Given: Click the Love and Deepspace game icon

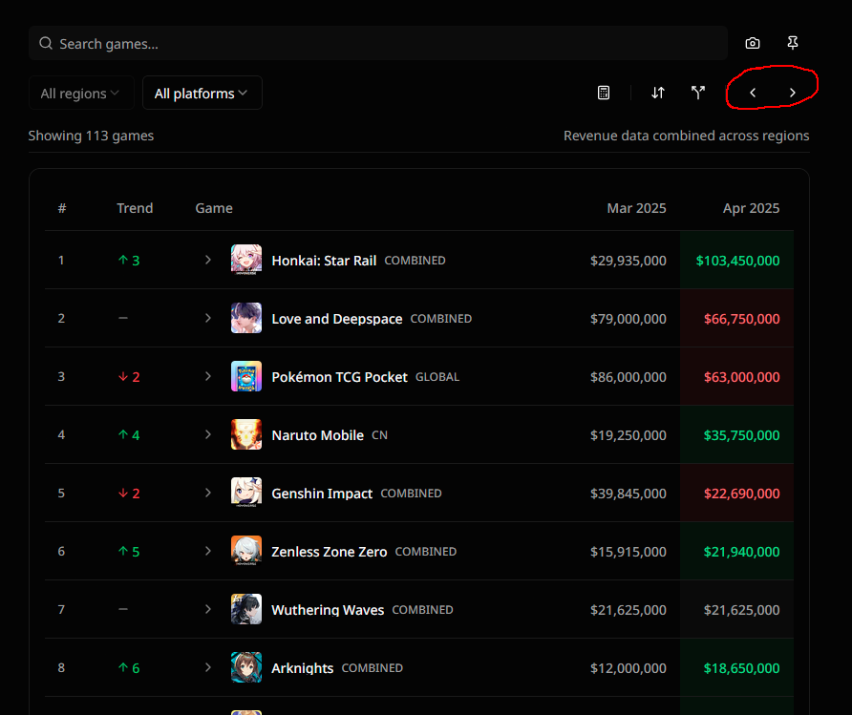Looking at the screenshot, I should click(x=246, y=318).
